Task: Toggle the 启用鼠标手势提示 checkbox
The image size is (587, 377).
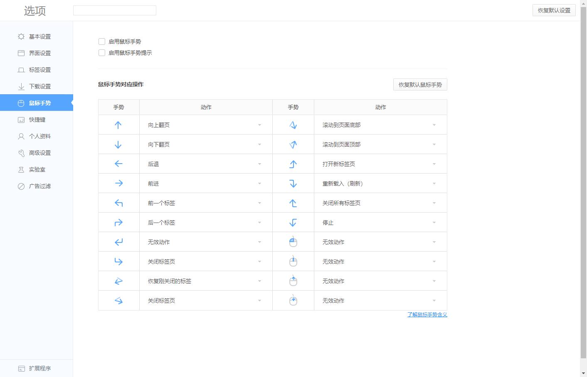Action: (x=101, y=53)
